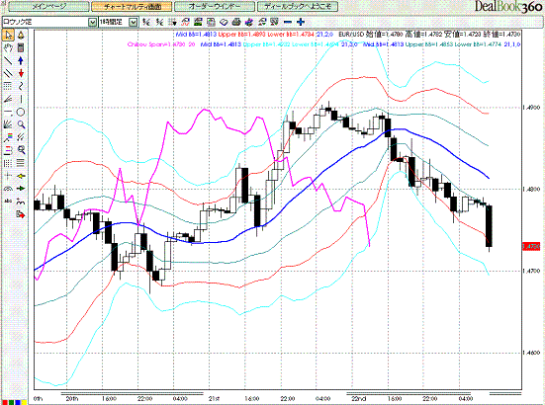The width and height of the screenshot is (545, 405).
Task: Click the magenta Chikou Span legend text
Action: [x=161, y=44]
